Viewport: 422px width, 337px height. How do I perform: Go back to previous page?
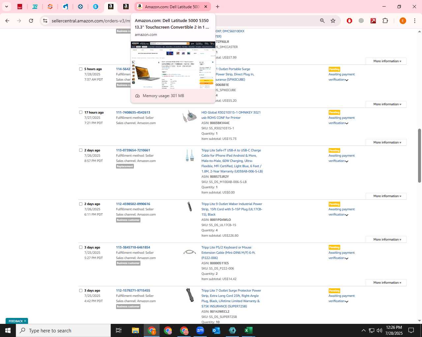click(x=7, y=21)
